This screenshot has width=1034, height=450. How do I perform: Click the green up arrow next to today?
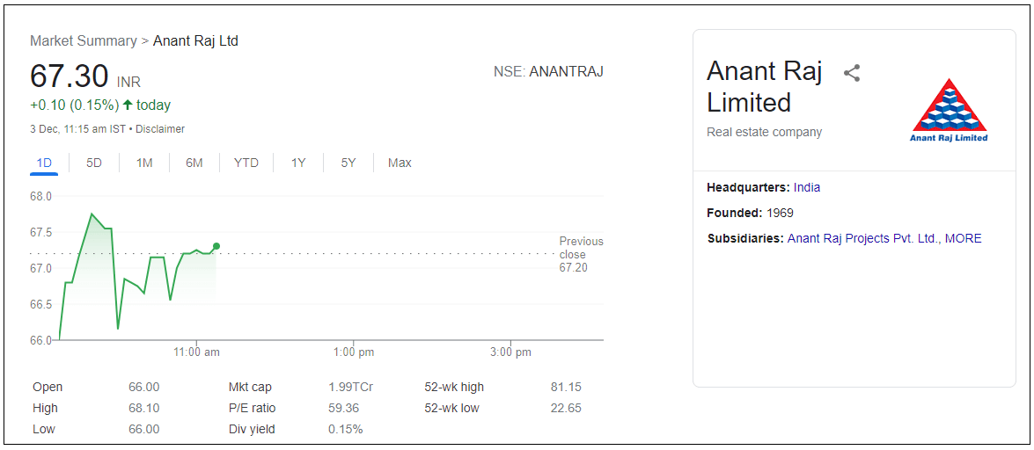coord(128,105)
